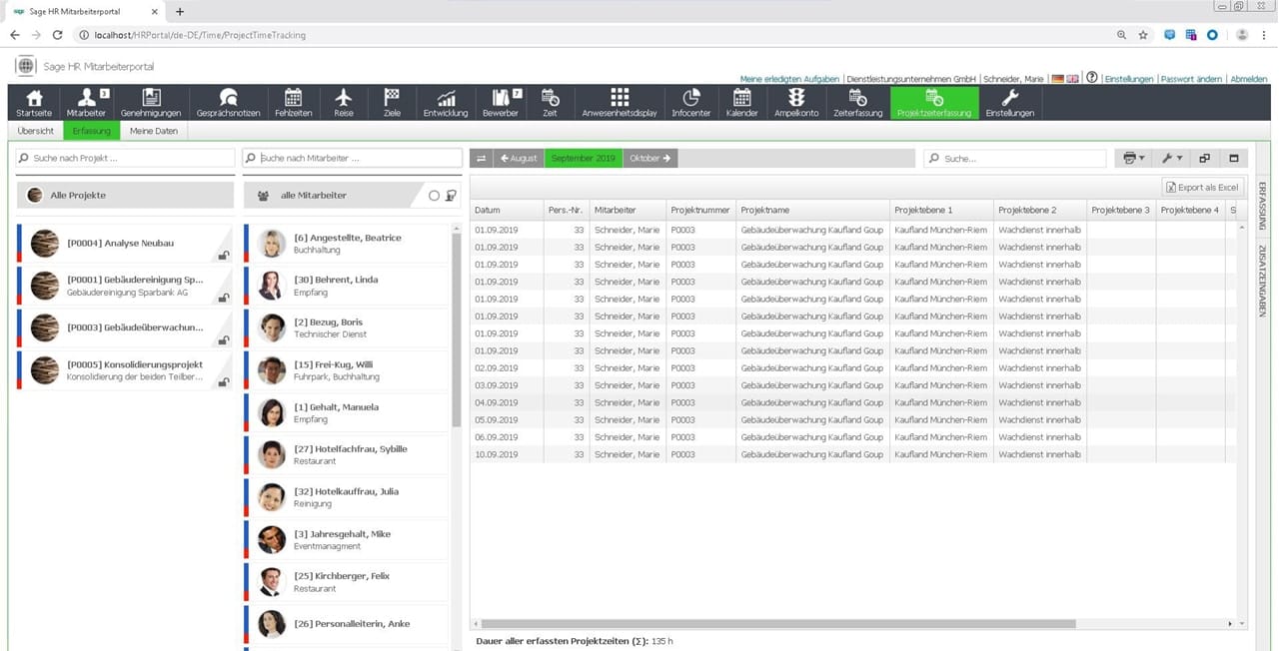1279x651 pixels.
Task: Switch language with the British flag
Action: pyautogui.click(x=1072, y=79)
